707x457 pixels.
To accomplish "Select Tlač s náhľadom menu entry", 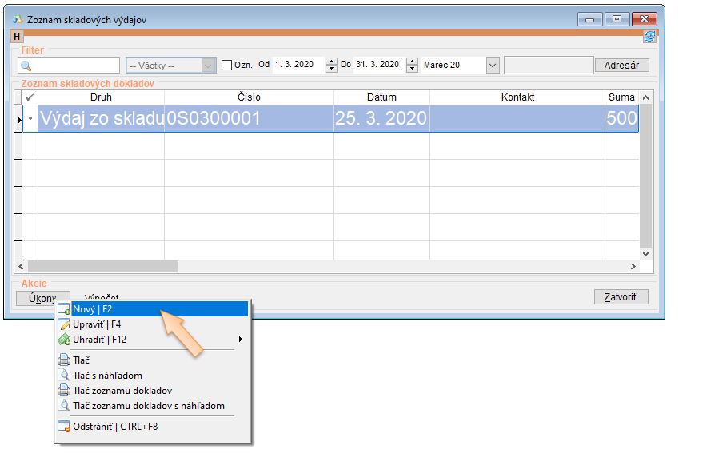I will (x=107, y=376).
